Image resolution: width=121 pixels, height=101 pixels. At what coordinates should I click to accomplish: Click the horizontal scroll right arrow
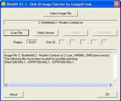[x=110, y=85]
